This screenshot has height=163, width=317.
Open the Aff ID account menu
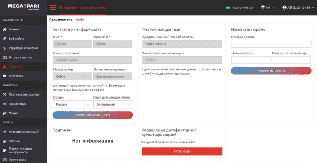(298, 7)
